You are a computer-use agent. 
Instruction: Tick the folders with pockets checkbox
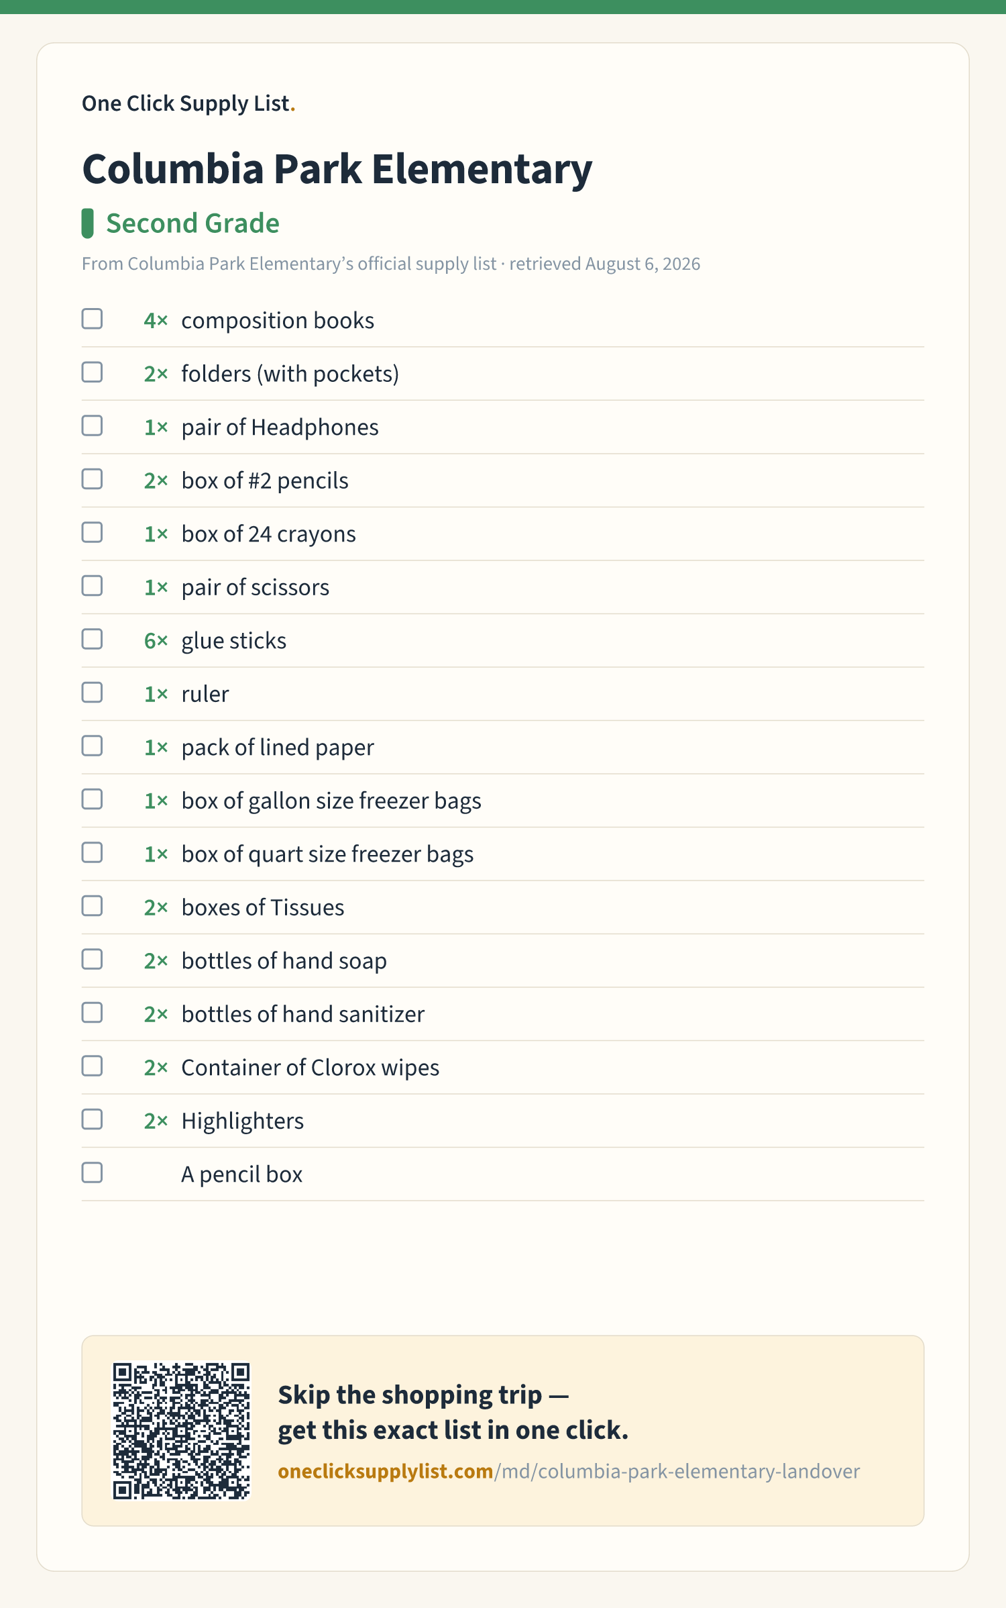pos(92,372)
